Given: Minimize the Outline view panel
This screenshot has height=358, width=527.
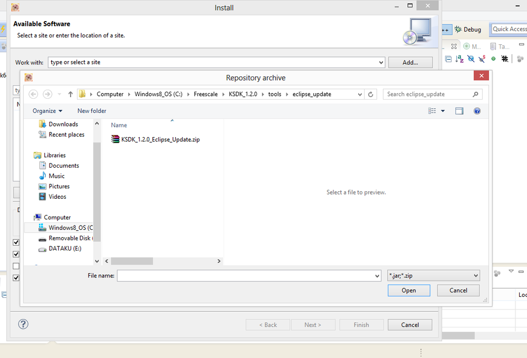Looking at the screenshot, I should click(521, 44).
